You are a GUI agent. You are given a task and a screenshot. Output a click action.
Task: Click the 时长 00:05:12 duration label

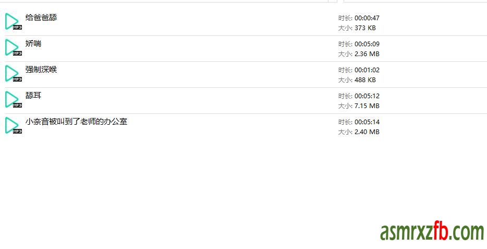[359, 96]
